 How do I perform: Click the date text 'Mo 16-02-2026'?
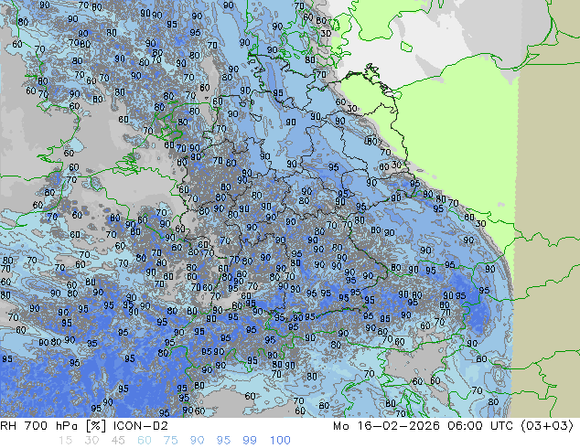386,426
